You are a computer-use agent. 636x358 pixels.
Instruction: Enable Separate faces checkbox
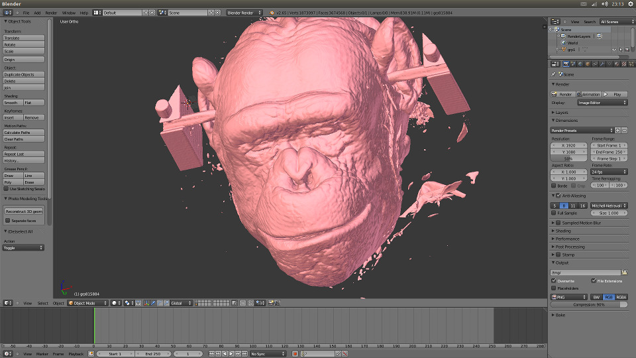[7, 220]
